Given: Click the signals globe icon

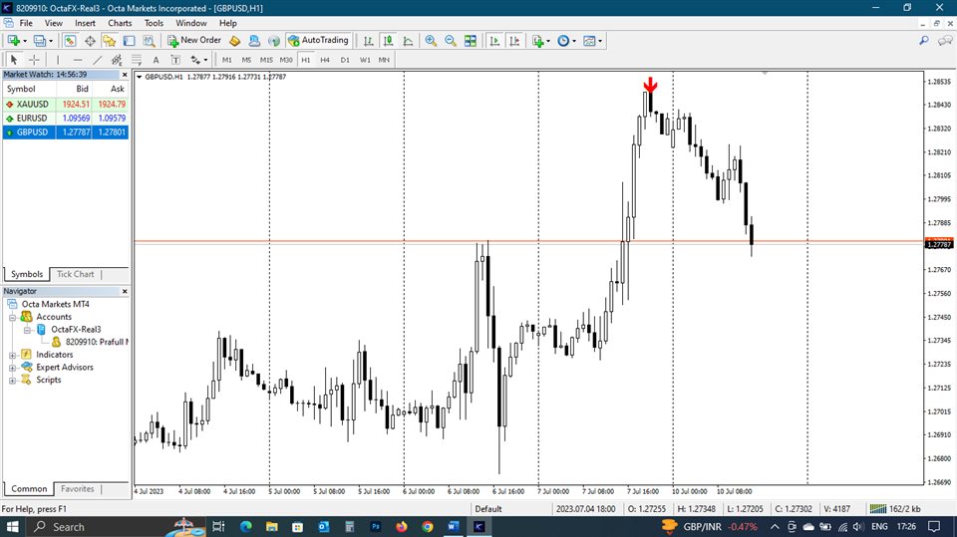Looking at the screenshot, I should (274, 41).
